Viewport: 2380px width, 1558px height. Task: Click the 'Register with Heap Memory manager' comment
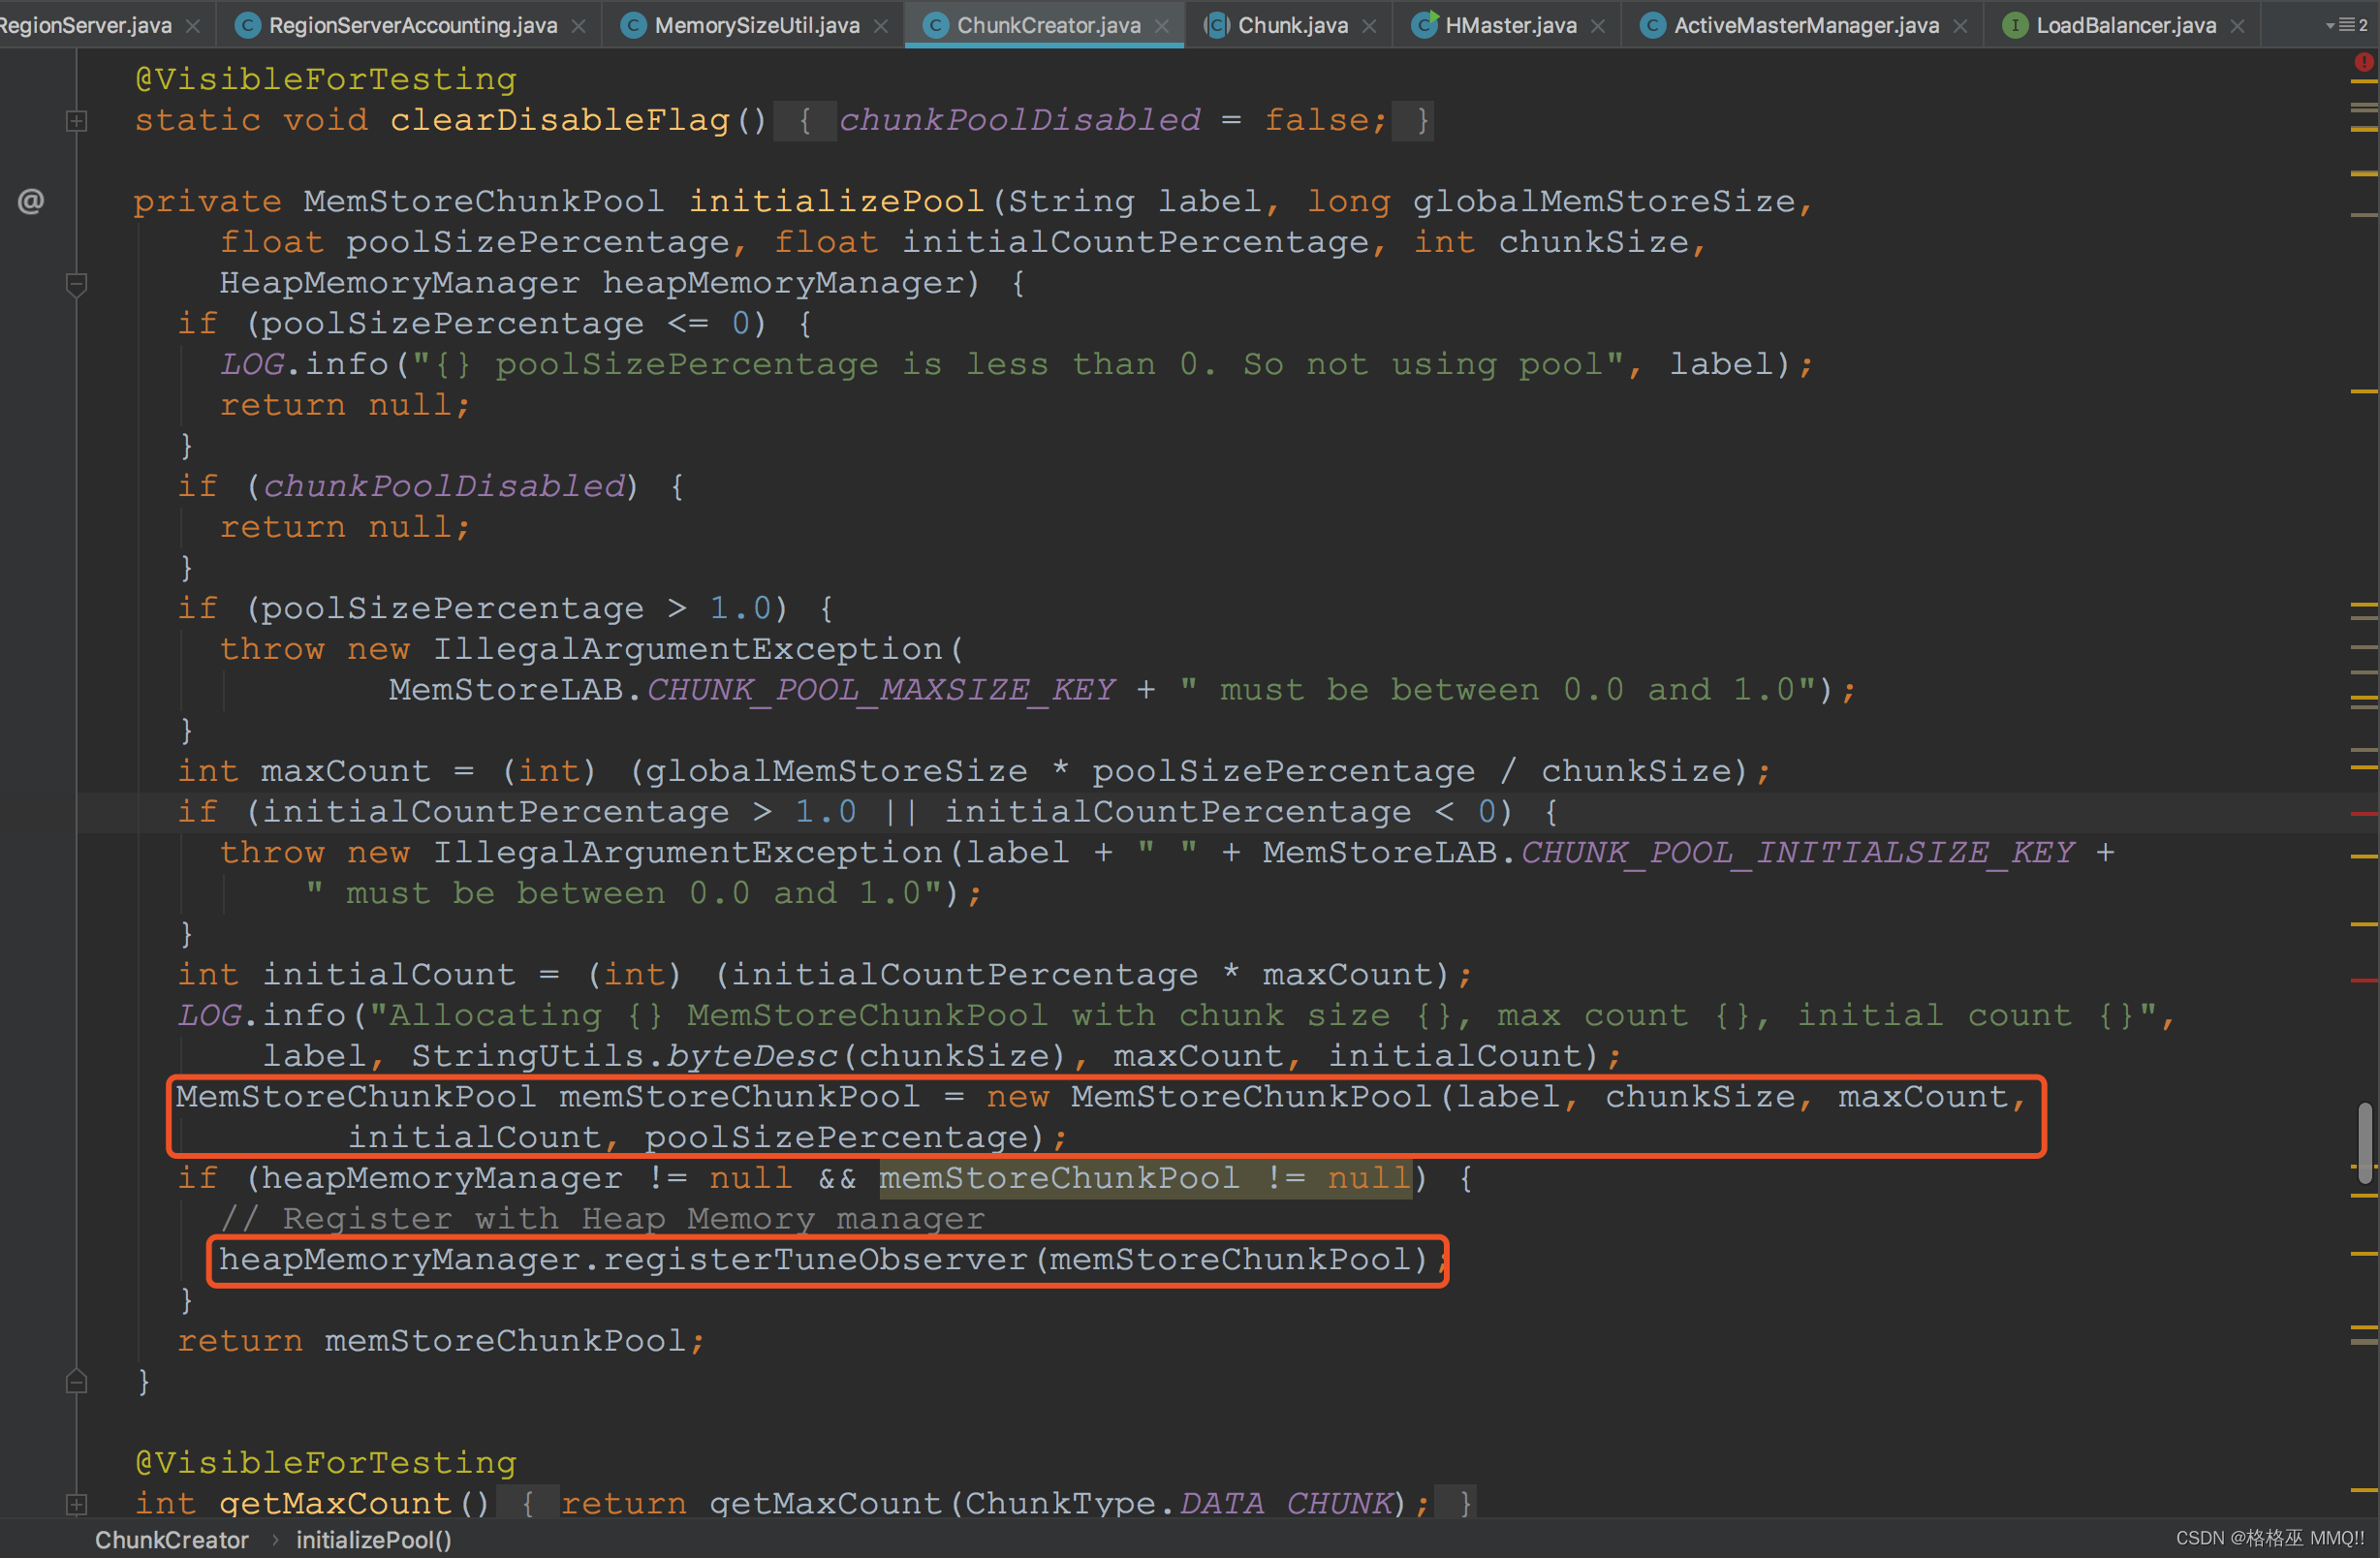(x=602, y=1219)
